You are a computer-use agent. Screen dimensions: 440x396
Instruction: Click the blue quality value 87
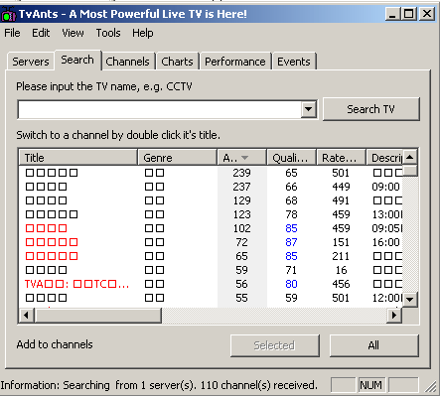[x=291, y=242]
